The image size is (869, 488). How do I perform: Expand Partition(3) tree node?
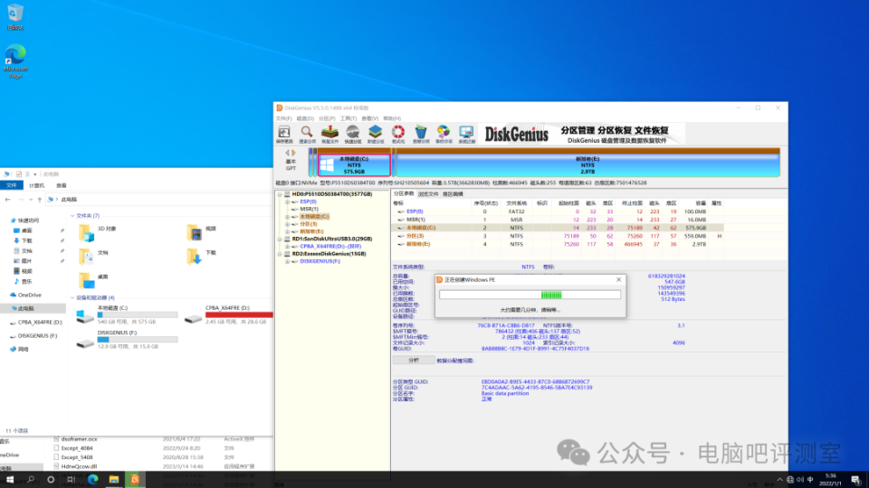coord(288,224)
